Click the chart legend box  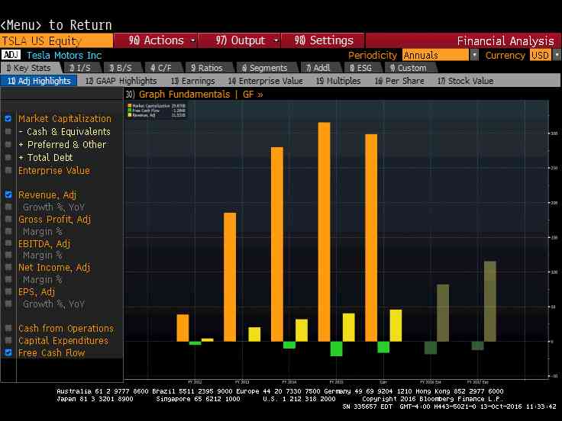157,111
